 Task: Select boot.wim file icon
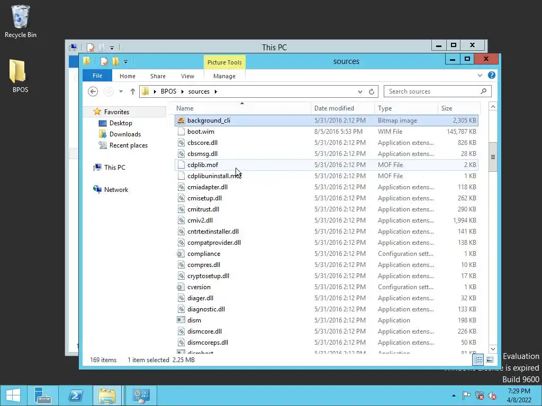coord(181,132)
